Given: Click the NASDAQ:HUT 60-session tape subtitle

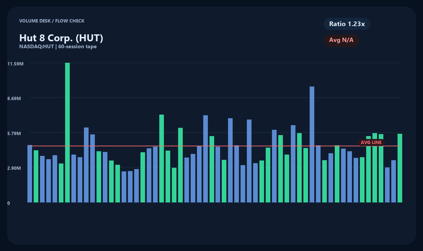Looking at the screenshot, I should point(58,47).
